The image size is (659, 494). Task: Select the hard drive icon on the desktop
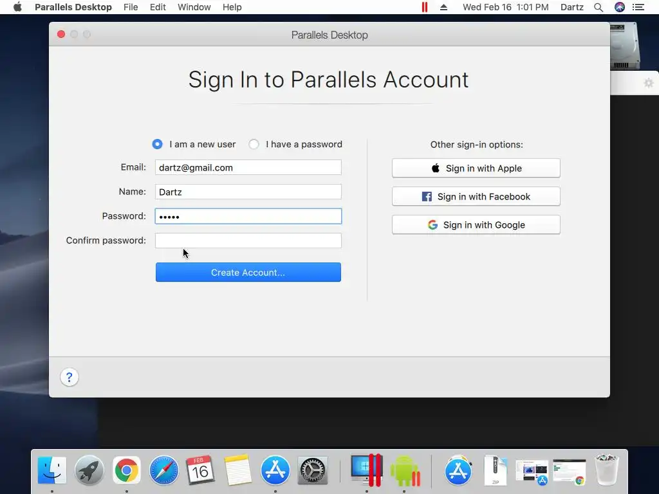[x=625, y=46]
